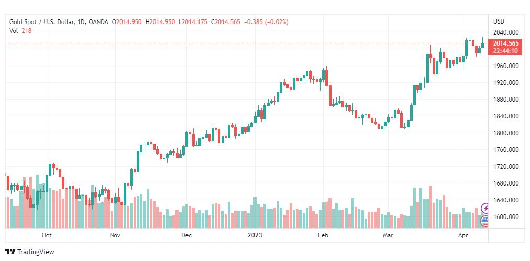The image size is (530, 261).
Task: Open the TradingView logo link
Action: click(30, 252)
